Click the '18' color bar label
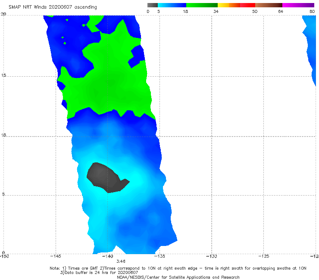 tap(185, 11)
